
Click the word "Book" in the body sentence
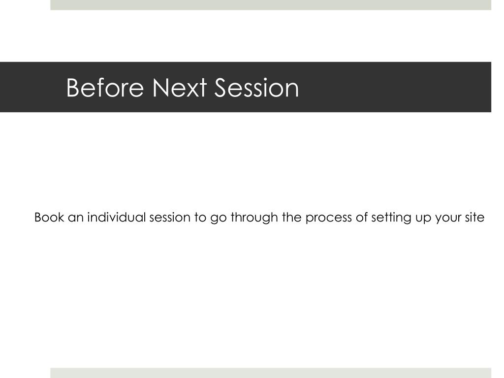point(49,217)
